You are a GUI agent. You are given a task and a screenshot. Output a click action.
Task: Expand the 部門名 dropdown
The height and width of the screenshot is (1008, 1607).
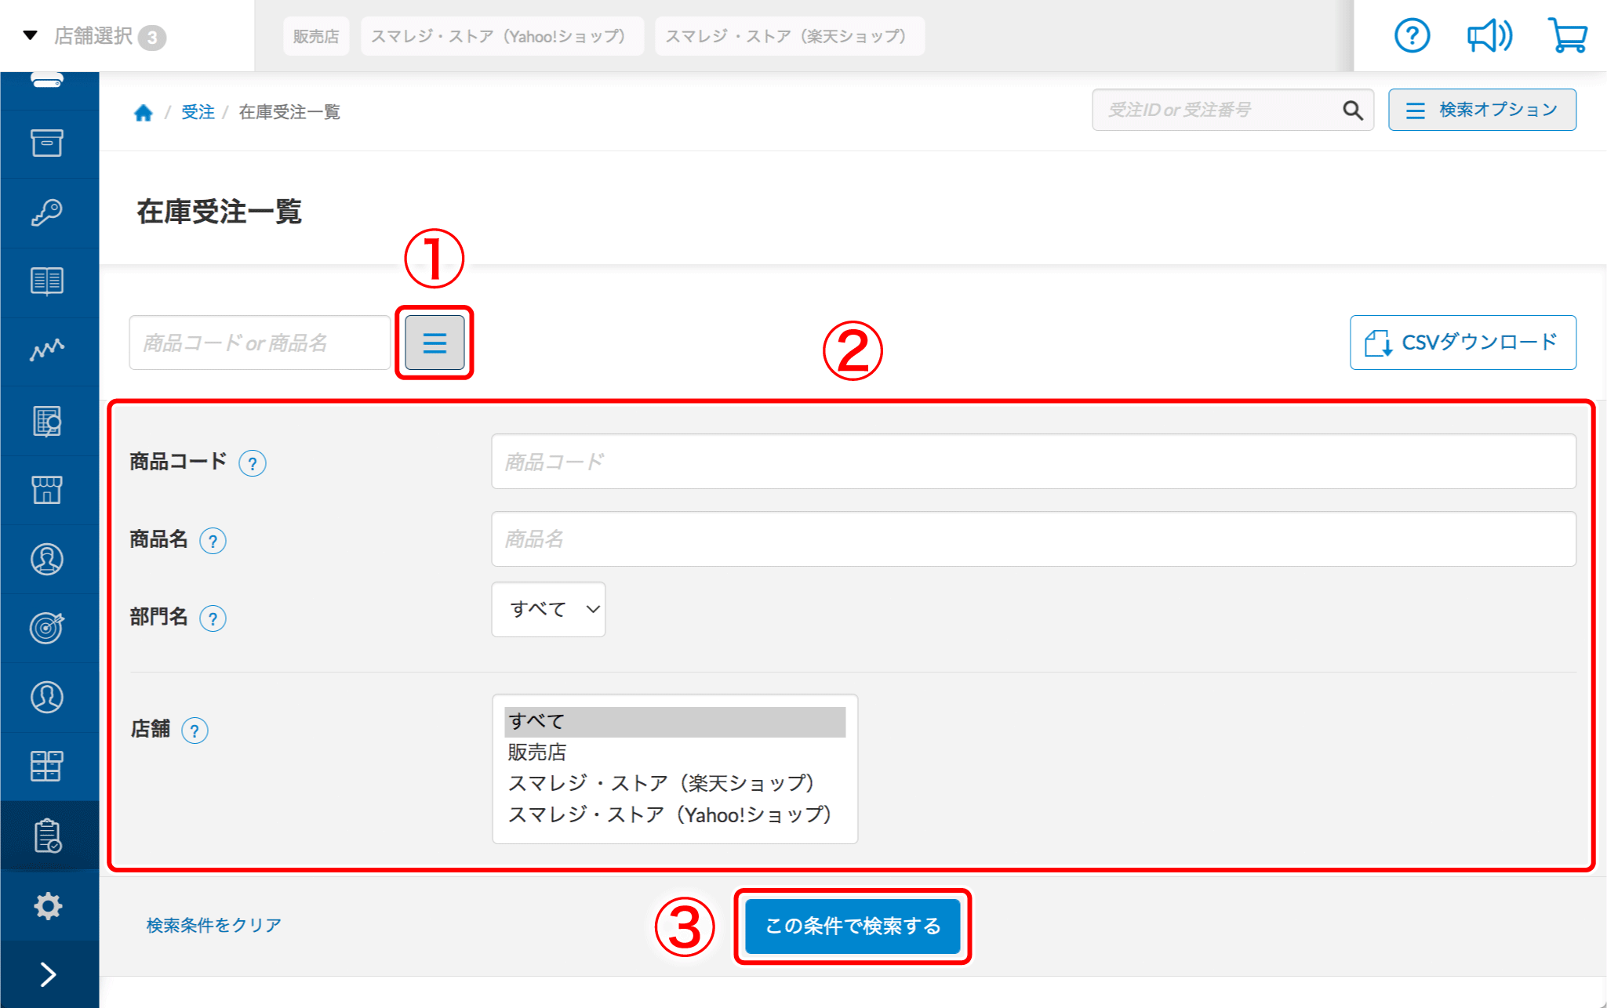[x=548, y=609]
